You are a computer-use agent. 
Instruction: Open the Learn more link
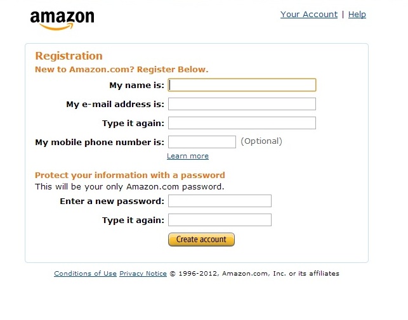pos(188,156)
